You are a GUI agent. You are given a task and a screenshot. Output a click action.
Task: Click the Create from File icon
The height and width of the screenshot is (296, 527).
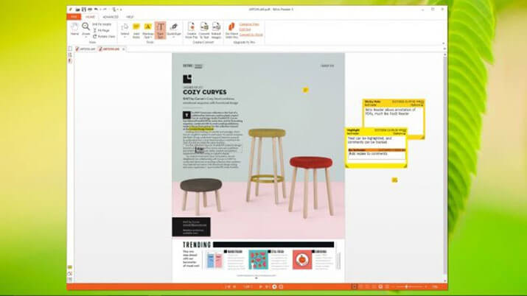click(x=191, y=30)
